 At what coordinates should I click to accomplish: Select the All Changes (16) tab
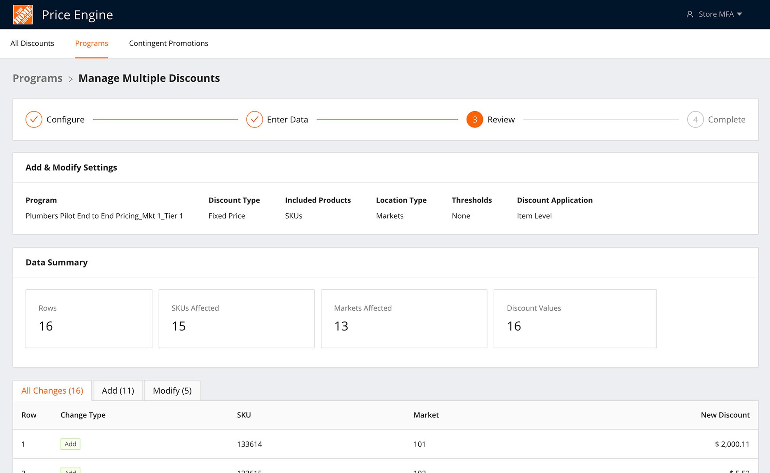[52, 391]
